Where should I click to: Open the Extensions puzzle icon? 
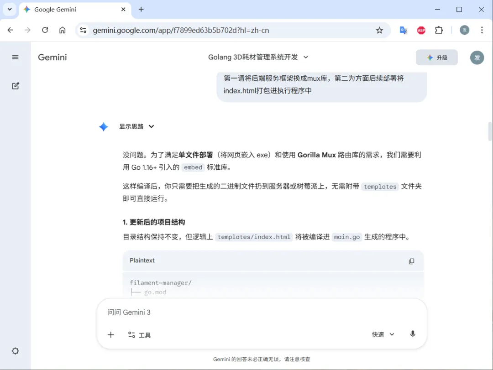click(439, 30)
